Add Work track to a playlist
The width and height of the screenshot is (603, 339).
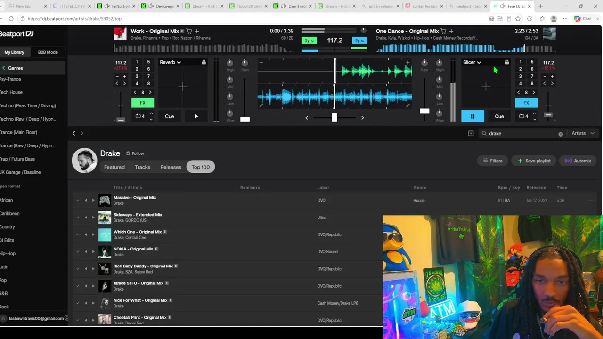[197, 31]
